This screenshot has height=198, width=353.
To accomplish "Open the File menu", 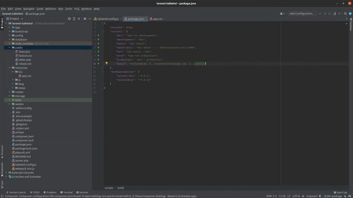I will (3, 9).
